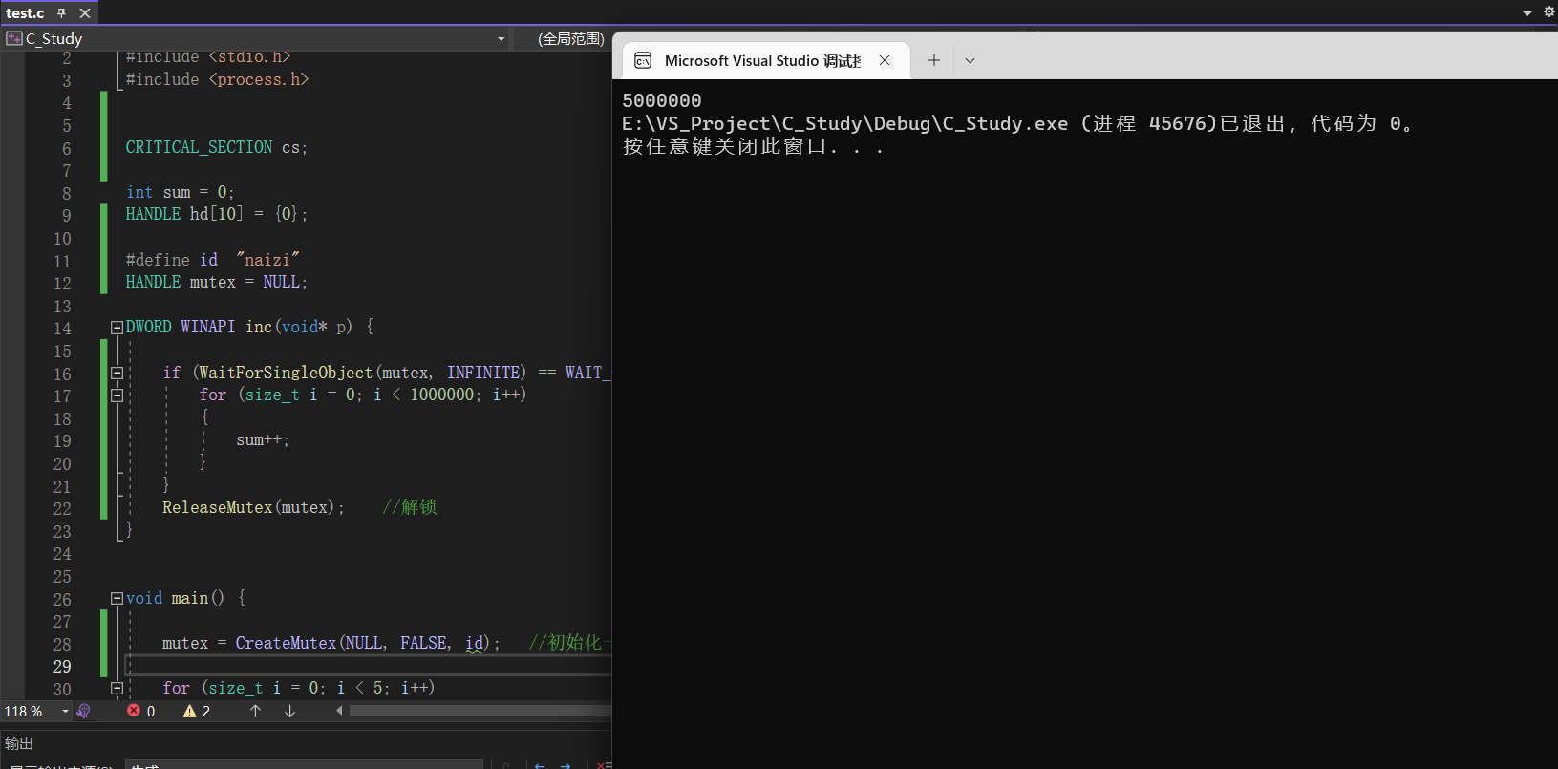Open a new terminal tab with plus

coord(934,60)
